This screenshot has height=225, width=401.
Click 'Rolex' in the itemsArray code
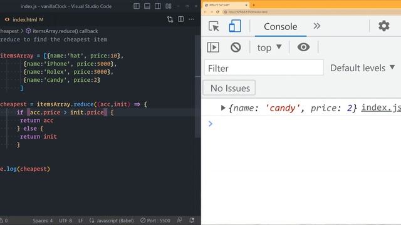pos(55,72)
